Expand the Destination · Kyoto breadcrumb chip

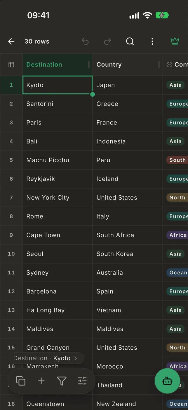[46, 358]
